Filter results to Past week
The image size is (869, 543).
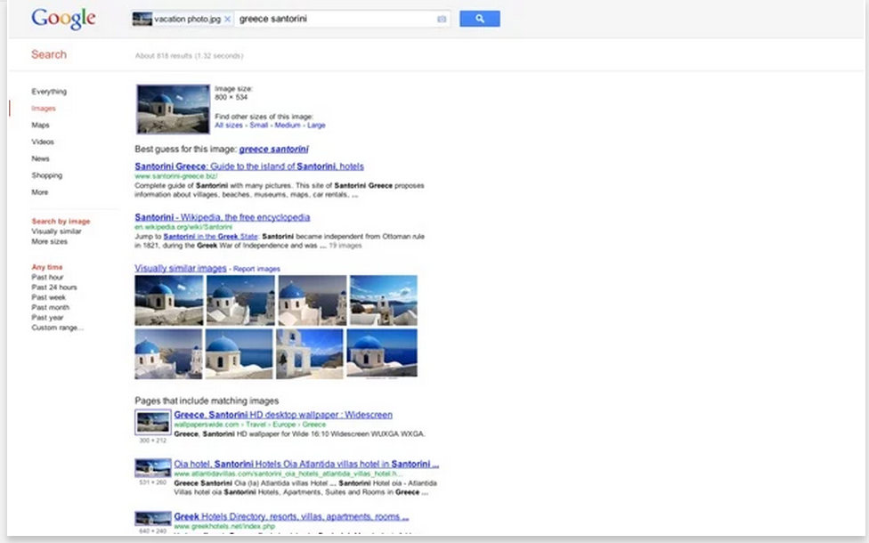(x=48, y=297)
